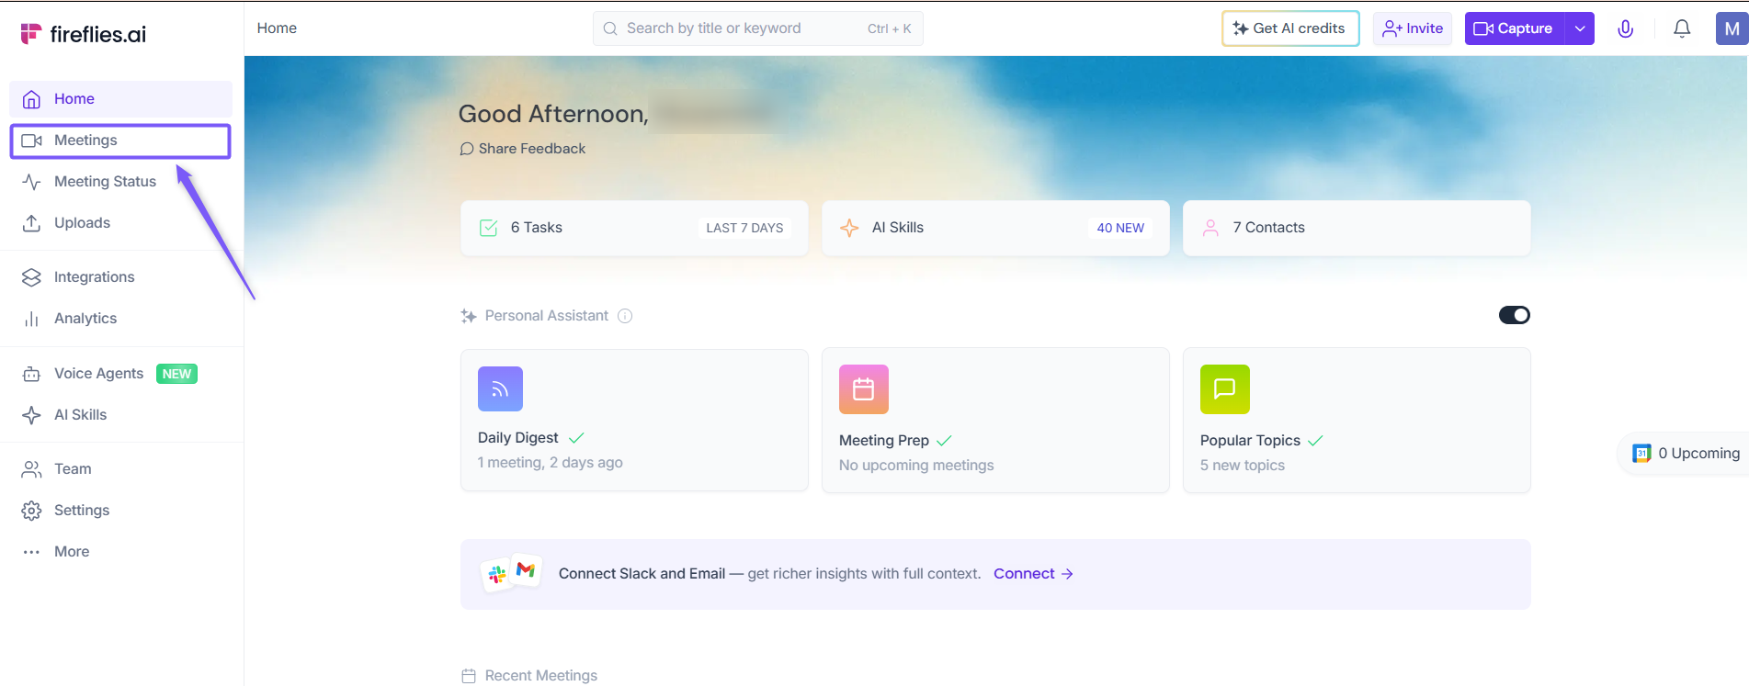Image resolution: width=1749 pixels, height=686 pixels.
Task: Click the tasks checkbox icon
Action: pyautogui.click(x=489, y=228)
